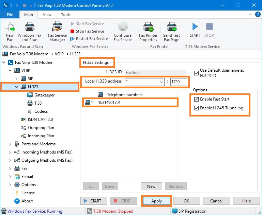Stop T.38 Modem Service from ribbon

pos(209,30)
